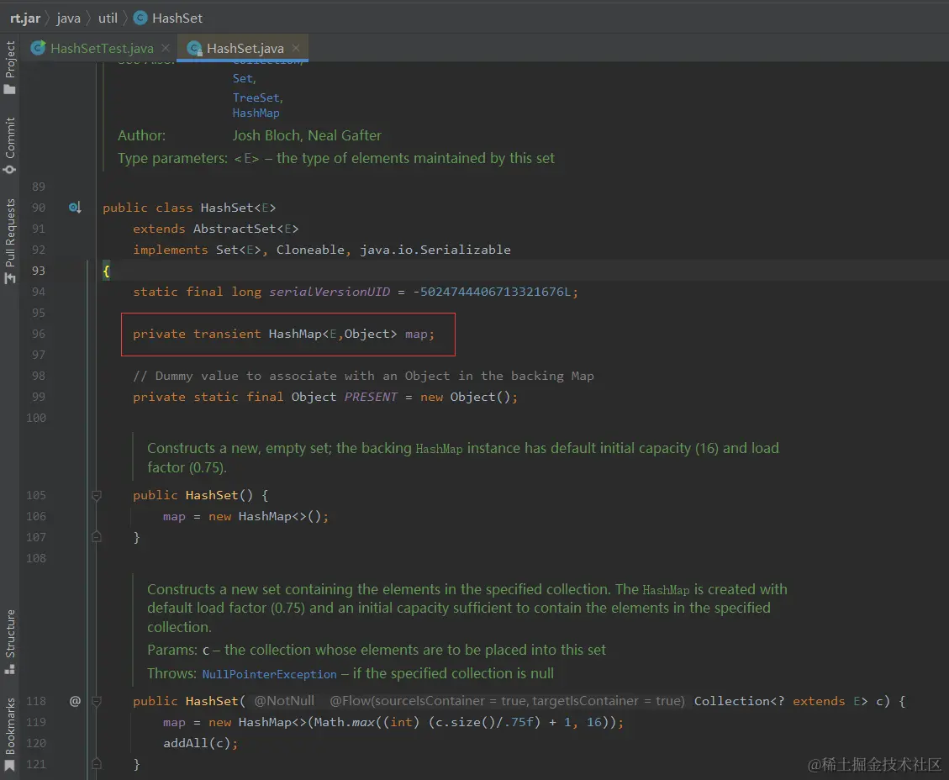Click line number 93 in gutter
This screenshot has width=949, height=780.
click(x=38, y=271)
